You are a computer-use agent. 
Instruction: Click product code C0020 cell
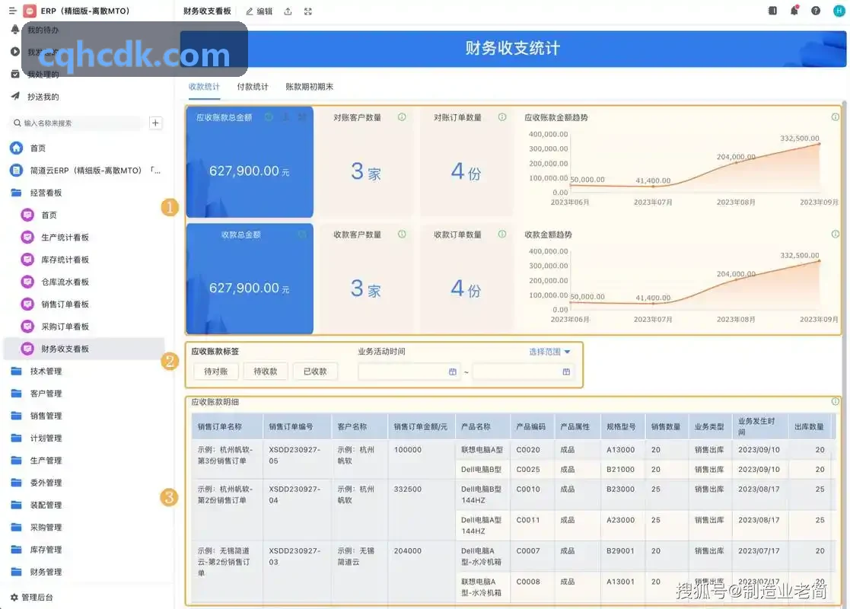click(528, 450)
